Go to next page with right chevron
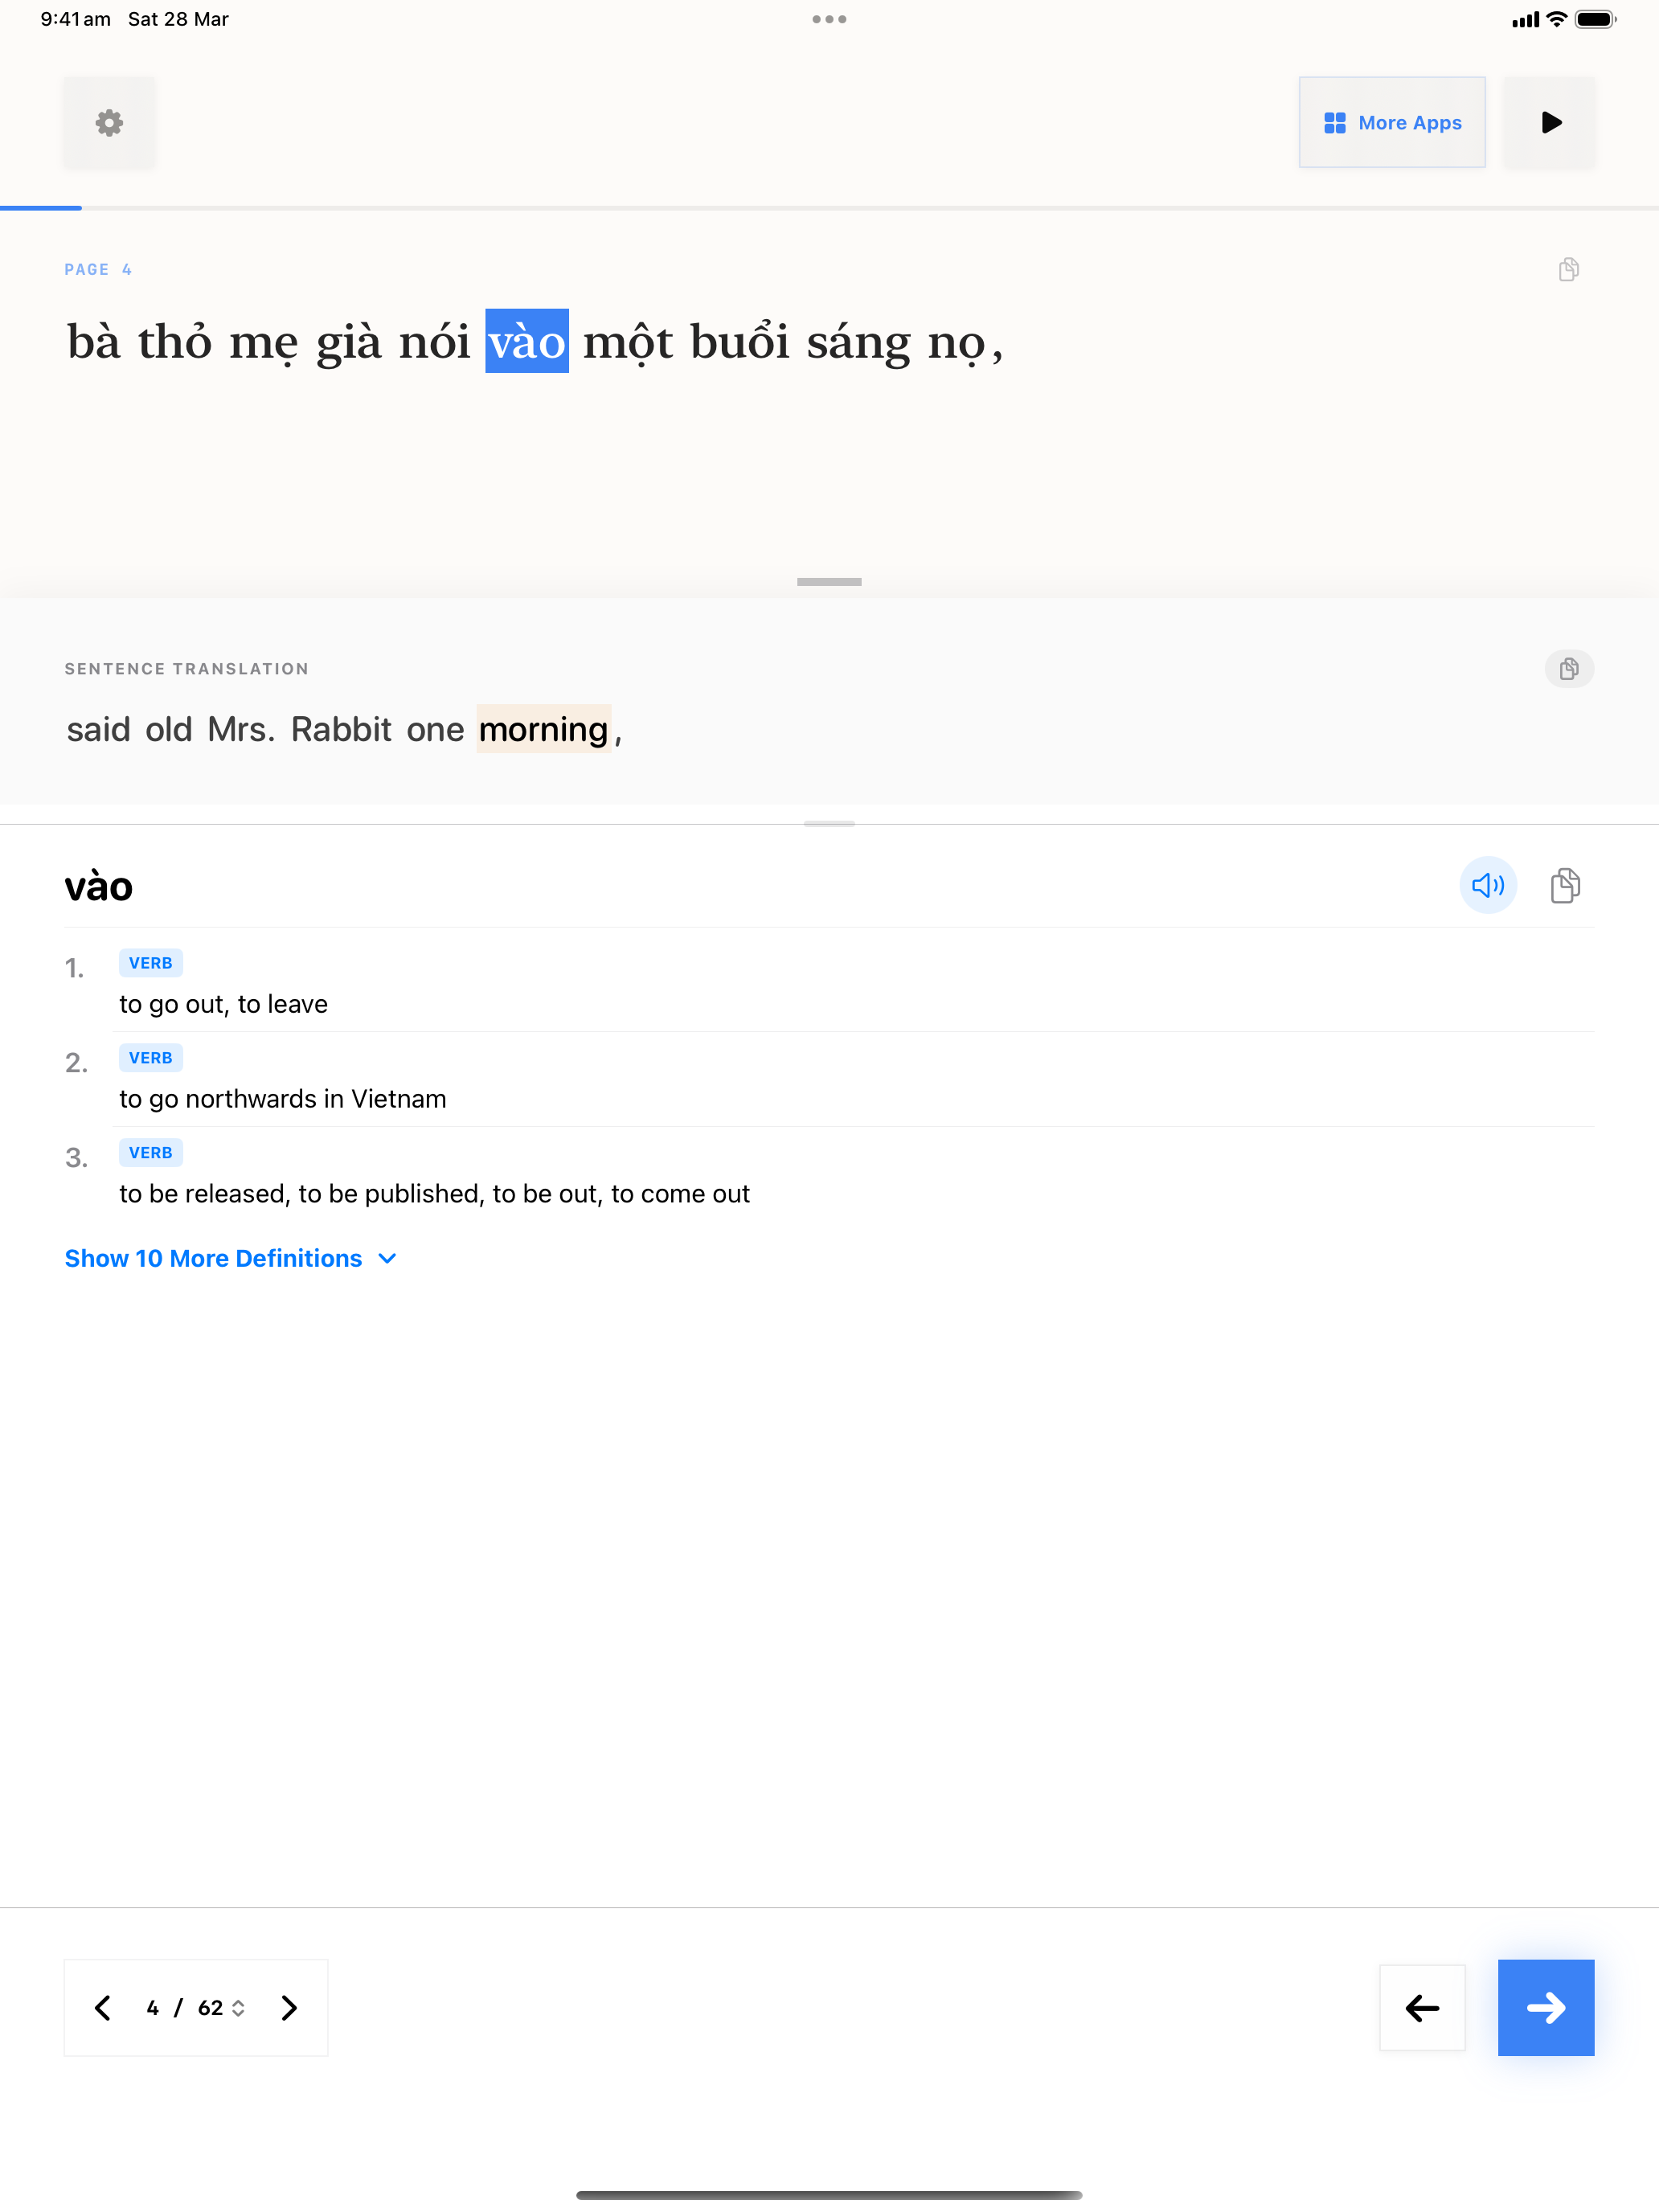 coord(289,2007)
